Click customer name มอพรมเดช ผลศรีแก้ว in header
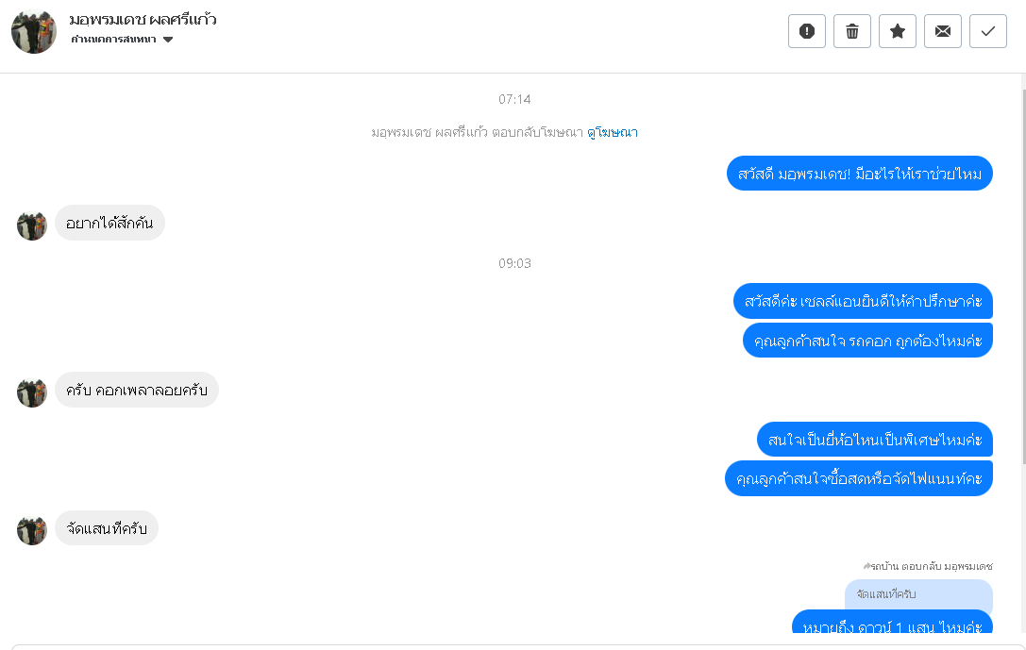The image size is (1026, 650). pyautogui.click(x=143, y=20)
